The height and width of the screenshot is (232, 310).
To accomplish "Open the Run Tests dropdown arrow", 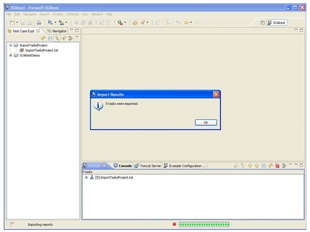I will [55, 23].
